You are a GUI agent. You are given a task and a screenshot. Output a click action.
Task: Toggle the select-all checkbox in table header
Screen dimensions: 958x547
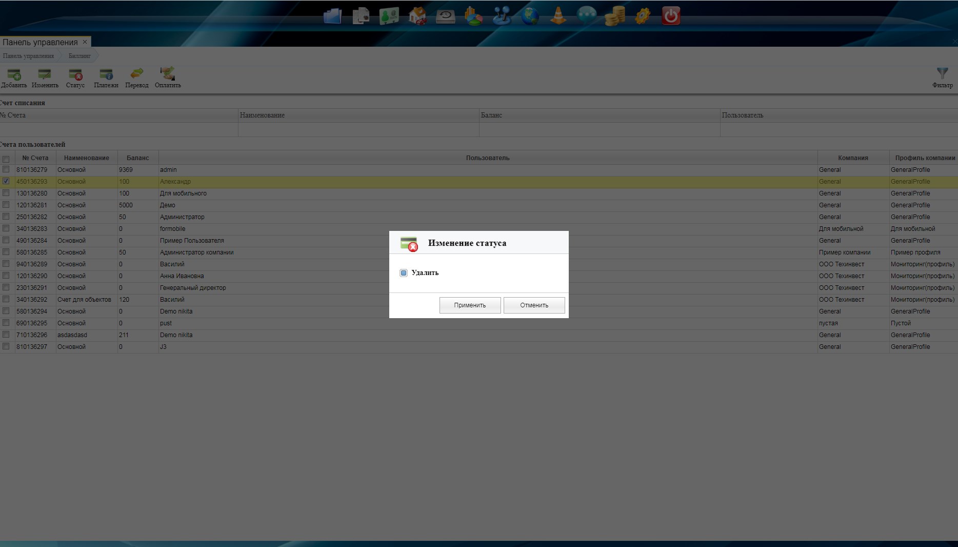tap(6, 159)
